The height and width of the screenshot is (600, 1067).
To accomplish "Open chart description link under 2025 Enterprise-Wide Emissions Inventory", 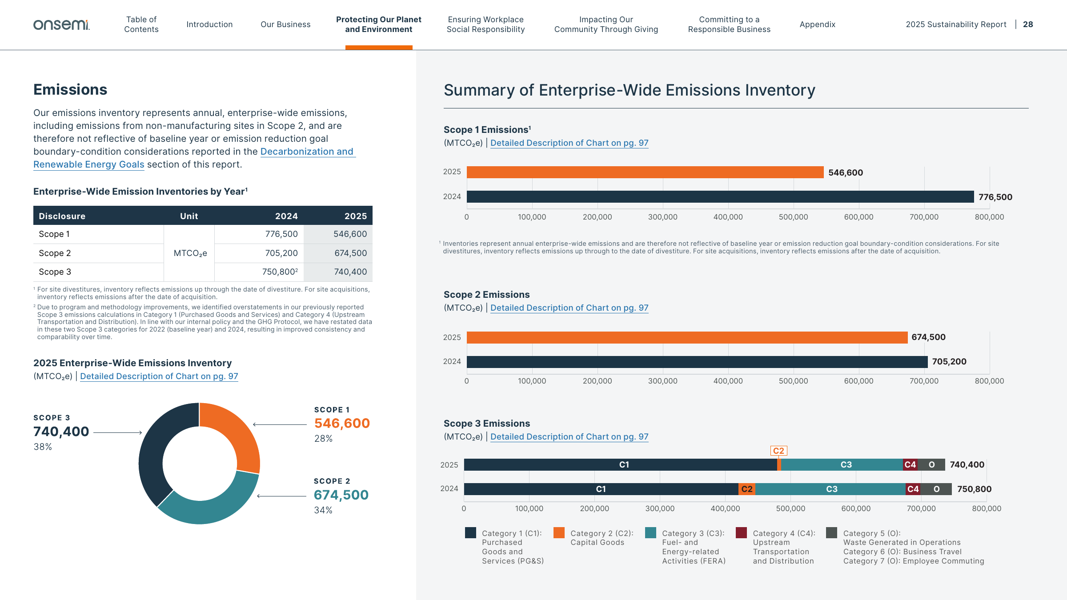I will (x=159, y=376).
